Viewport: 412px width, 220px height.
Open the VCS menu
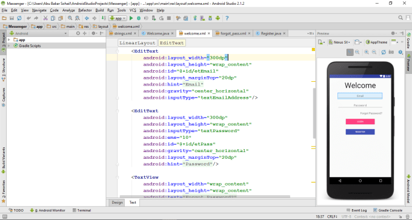point(133,10)
